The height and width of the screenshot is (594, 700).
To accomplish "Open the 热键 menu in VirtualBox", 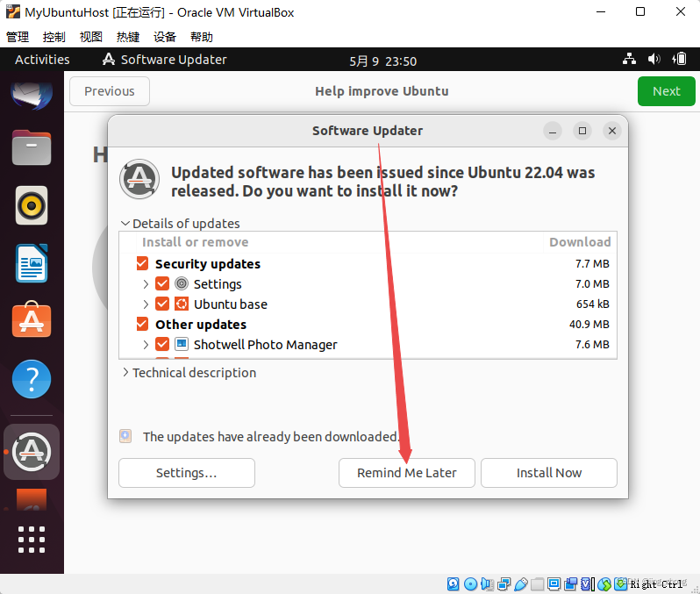I will [x=128, y=37].
